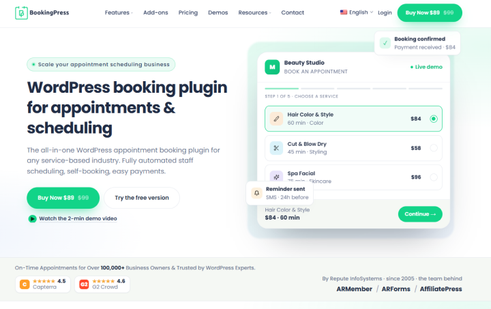Select the Cut & Blow Dry radio button
This screenshot has height=309, width=491.
[x=434, y=148]
